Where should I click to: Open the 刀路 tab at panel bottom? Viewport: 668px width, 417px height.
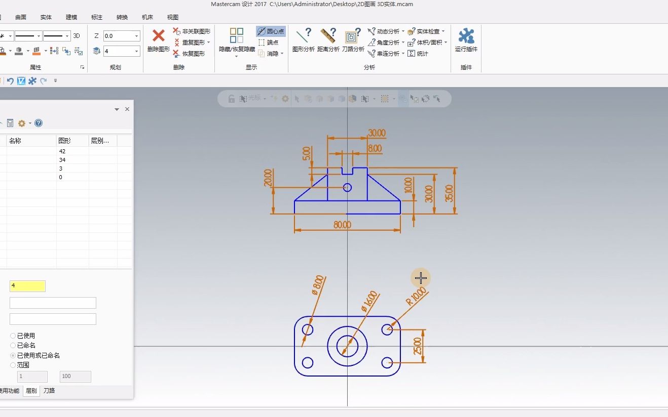[49, 391]
